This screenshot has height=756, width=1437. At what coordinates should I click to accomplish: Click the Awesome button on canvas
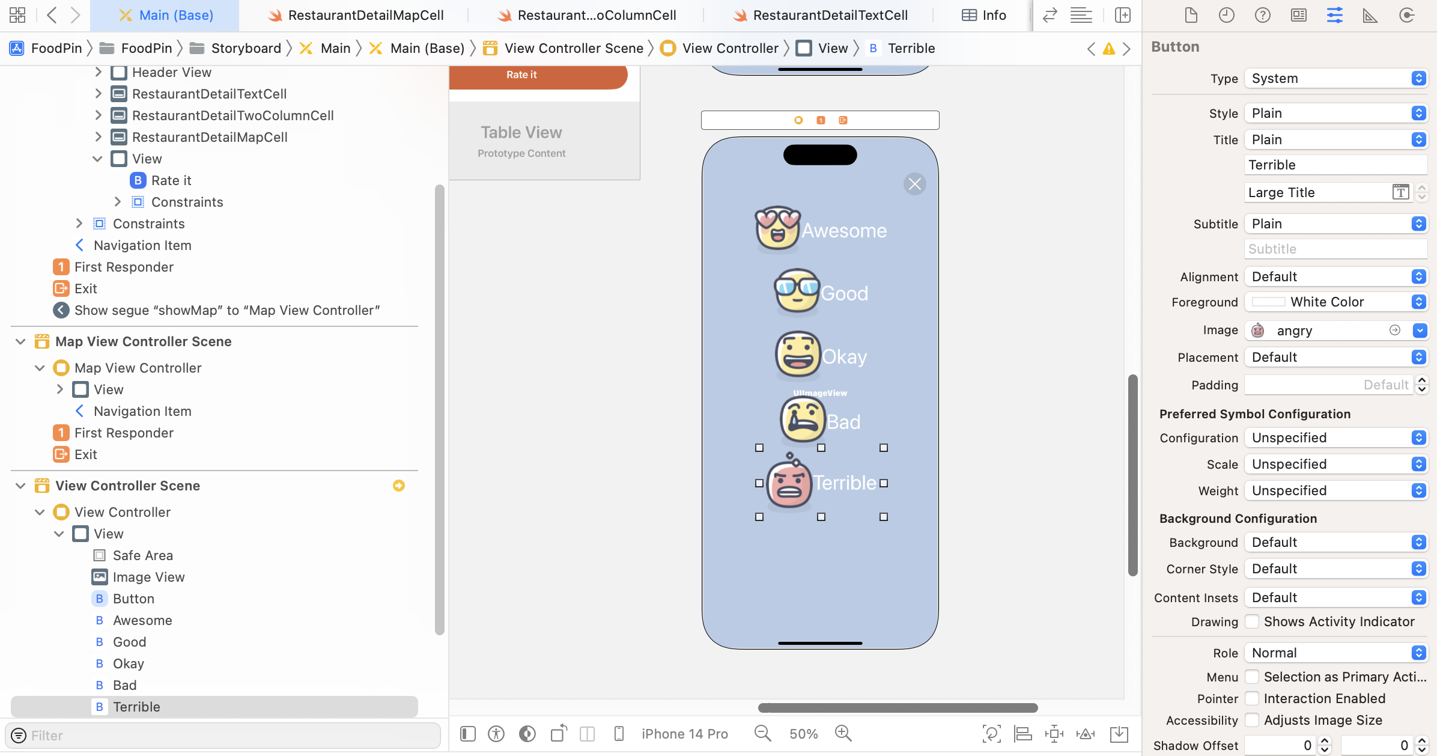click(821, 230)
